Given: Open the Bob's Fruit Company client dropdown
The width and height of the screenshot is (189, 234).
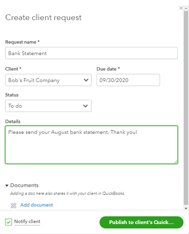Looking at the screenshot, I should coord(48,80).
